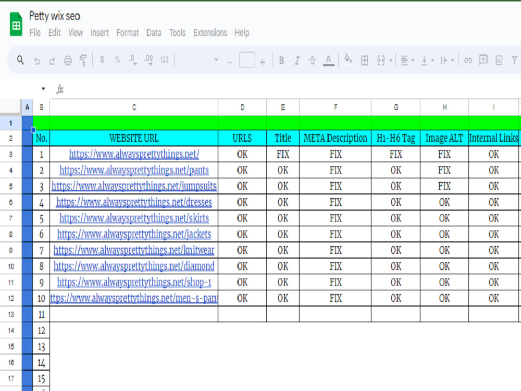Click the Print icon

point(68,60)
